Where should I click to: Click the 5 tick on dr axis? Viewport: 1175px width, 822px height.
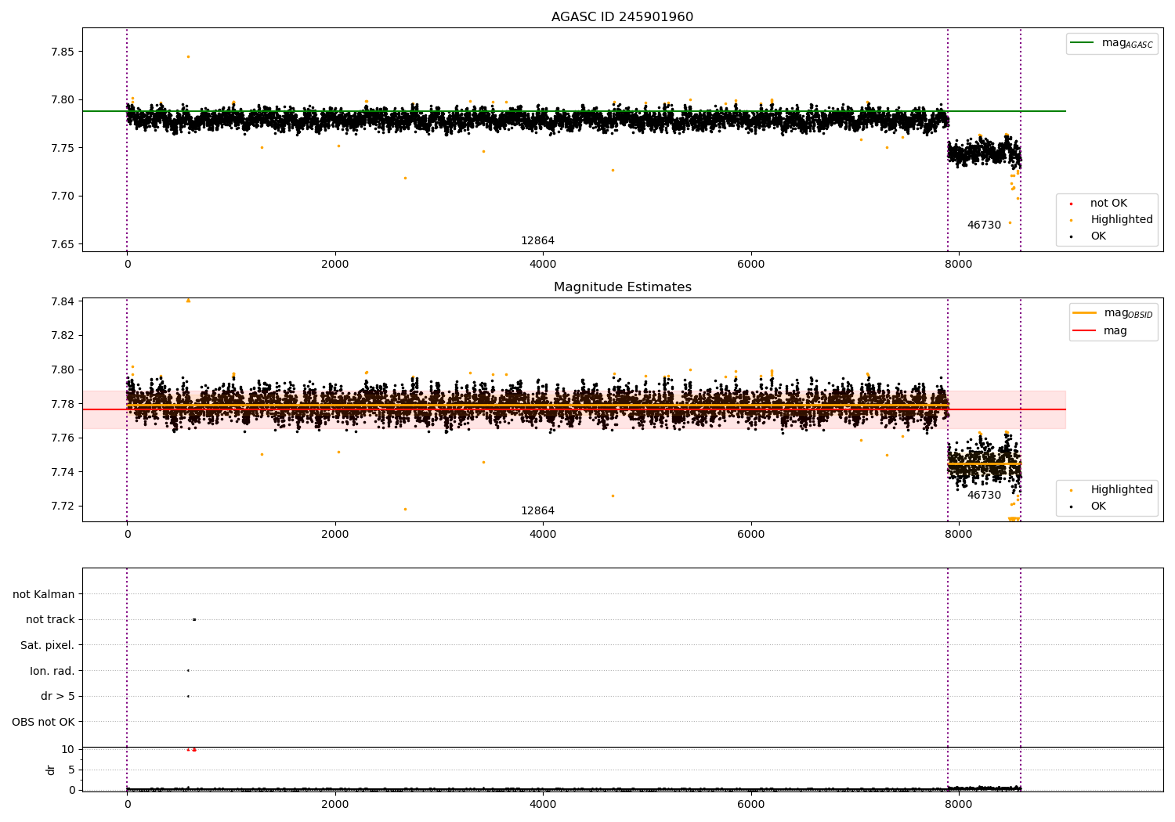(x=71, y=770)
